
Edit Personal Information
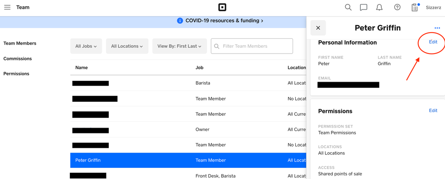tap(433, 42)
